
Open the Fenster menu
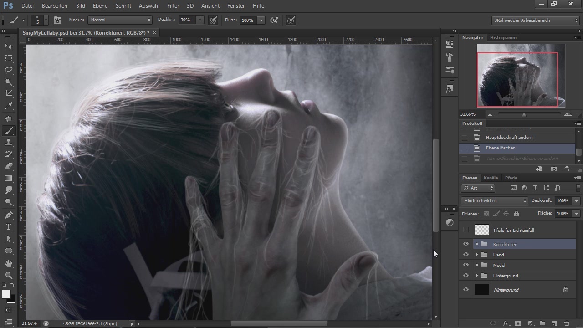coord(236,6)
